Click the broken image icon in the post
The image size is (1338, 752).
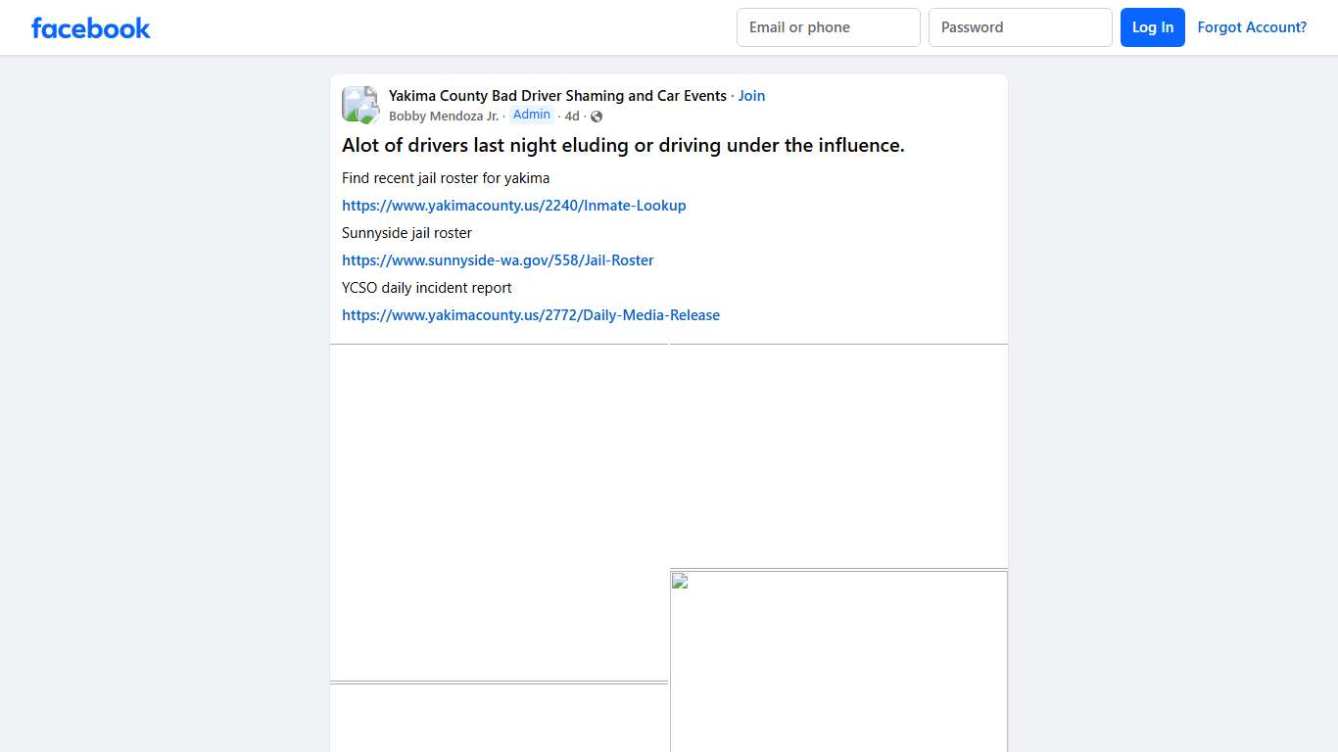pos(680,582)
